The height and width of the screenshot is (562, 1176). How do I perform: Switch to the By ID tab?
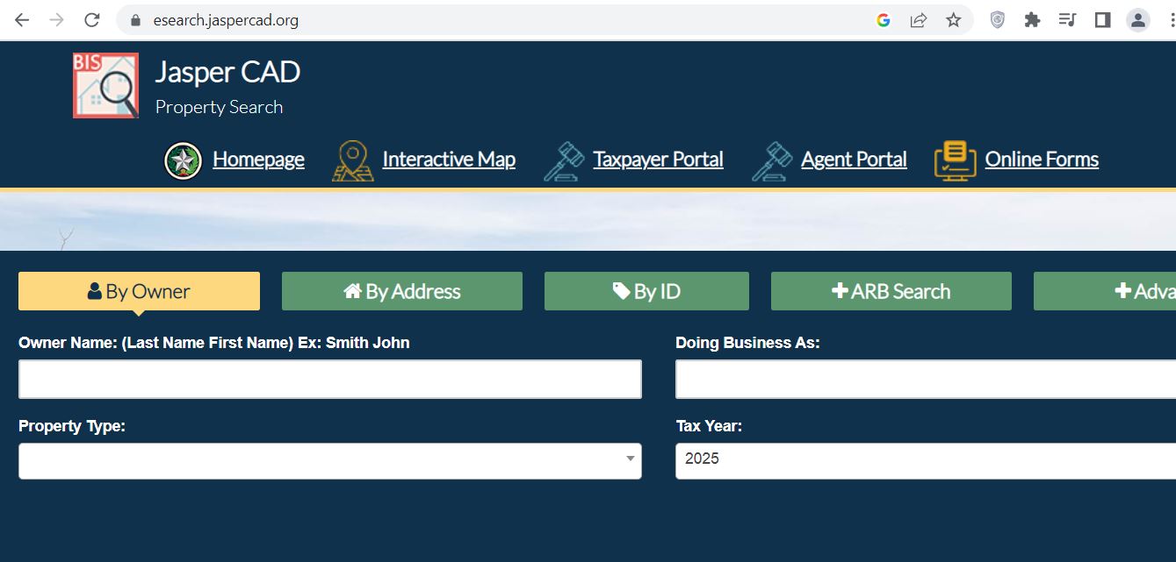pyautogui.click(x=646, y=291)
